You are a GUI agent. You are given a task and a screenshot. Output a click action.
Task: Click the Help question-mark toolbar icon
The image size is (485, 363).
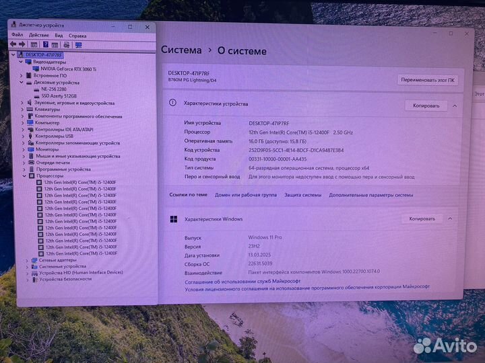pos(46,45)
